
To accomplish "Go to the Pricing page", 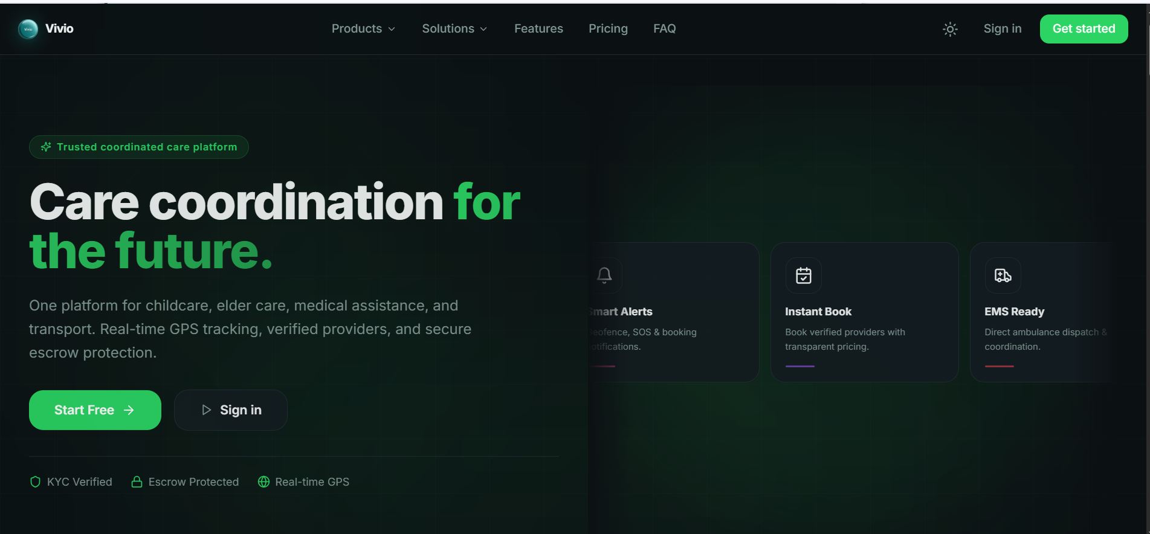I will tap(608, 28).
